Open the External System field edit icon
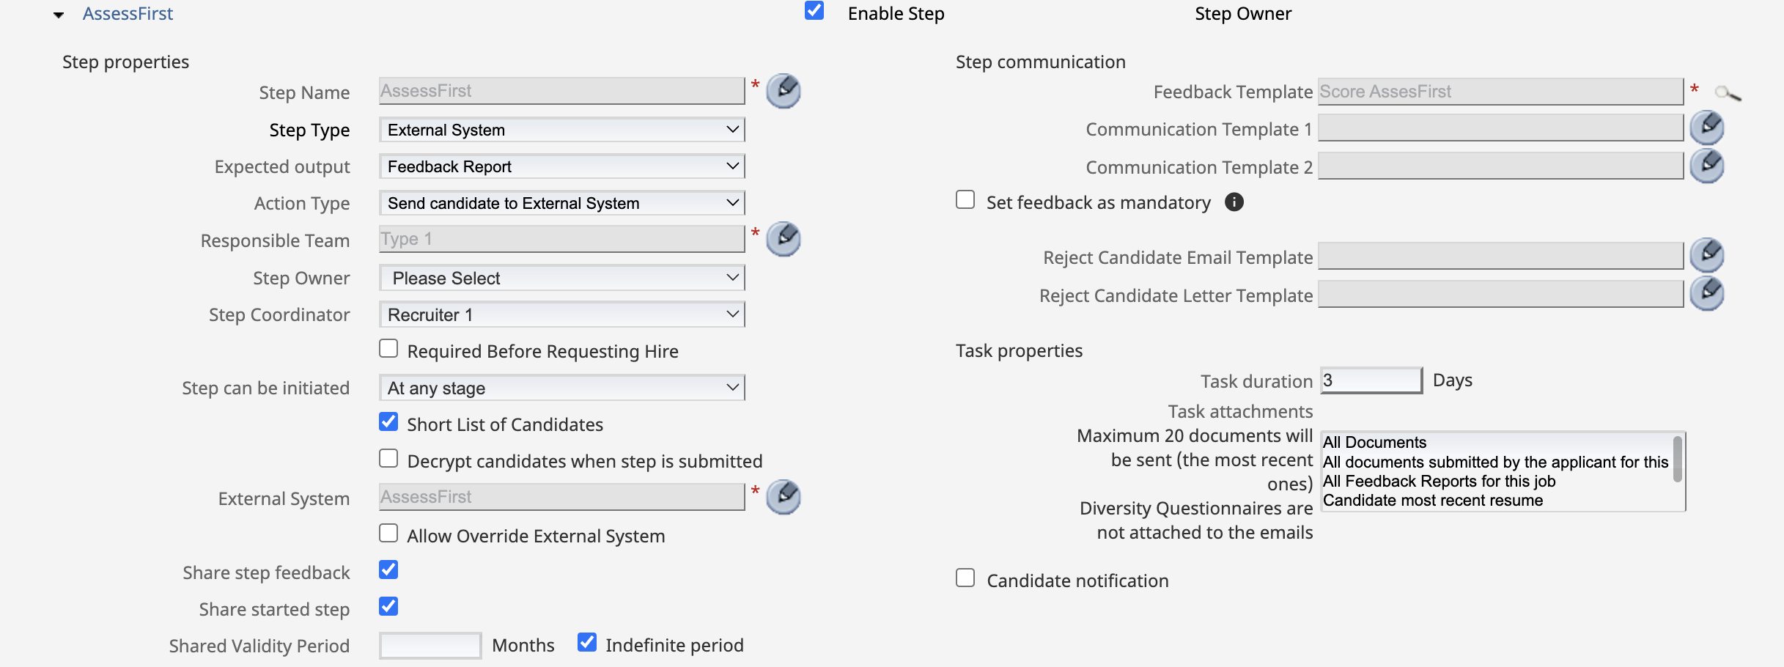 tap(783, 498)
